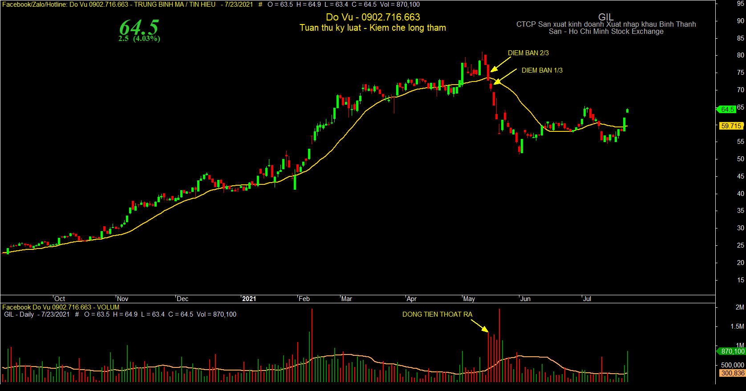Image resolution: width=746 pixels, height=391 pixels.
Task: Click the May label on the time axis
Action: [469, 299]
